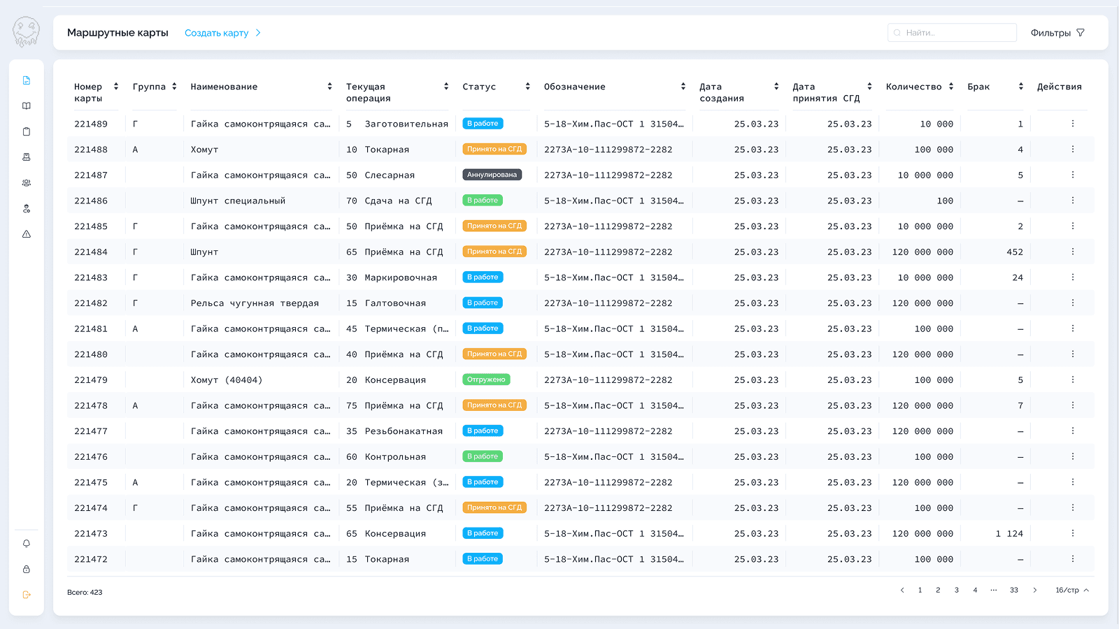
Task: Sort table by Номер карты column
Action: 116,87
